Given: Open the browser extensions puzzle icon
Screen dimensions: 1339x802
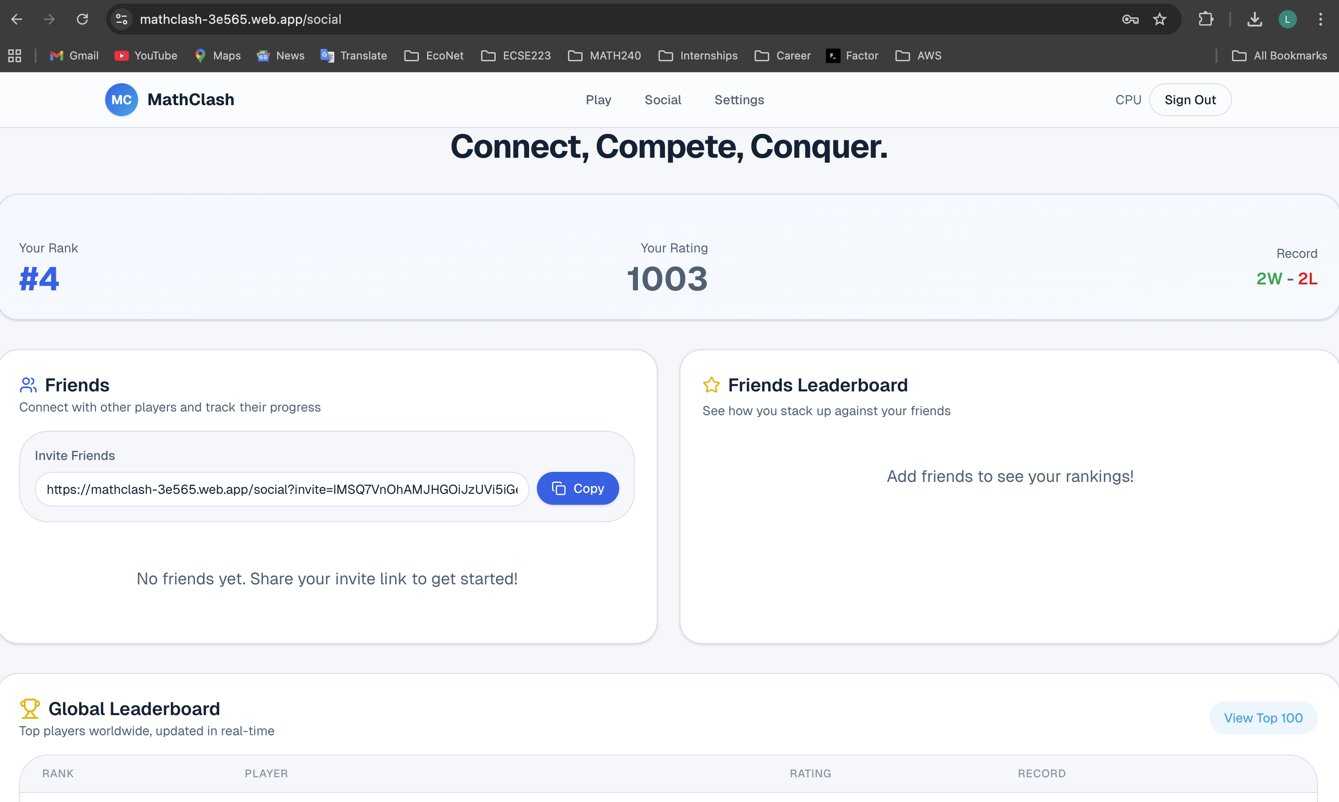Looking at the screenshot, I should point(1205,20).
